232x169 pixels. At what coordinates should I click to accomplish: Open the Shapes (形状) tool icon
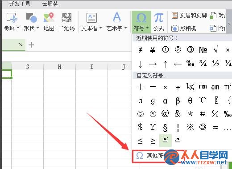tap(31, 18)
